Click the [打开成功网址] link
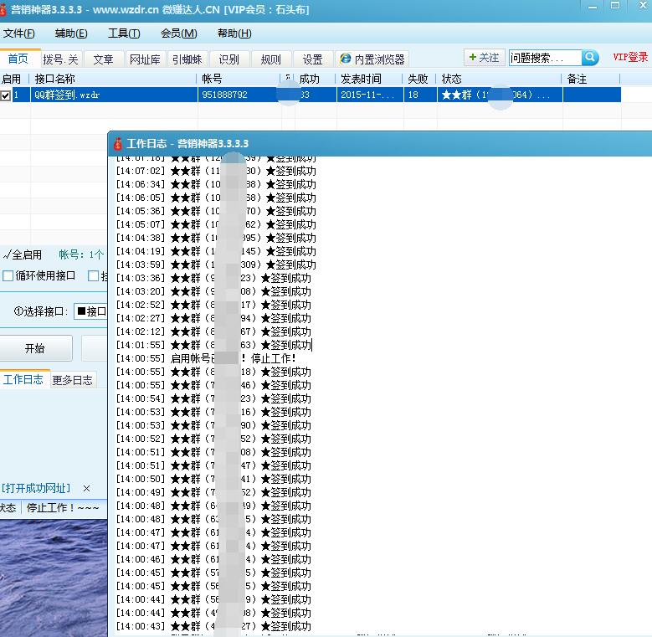Viewport: 652px width, 637px height. (36, 488)
